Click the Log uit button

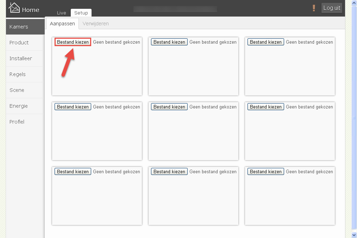[332, 8]
